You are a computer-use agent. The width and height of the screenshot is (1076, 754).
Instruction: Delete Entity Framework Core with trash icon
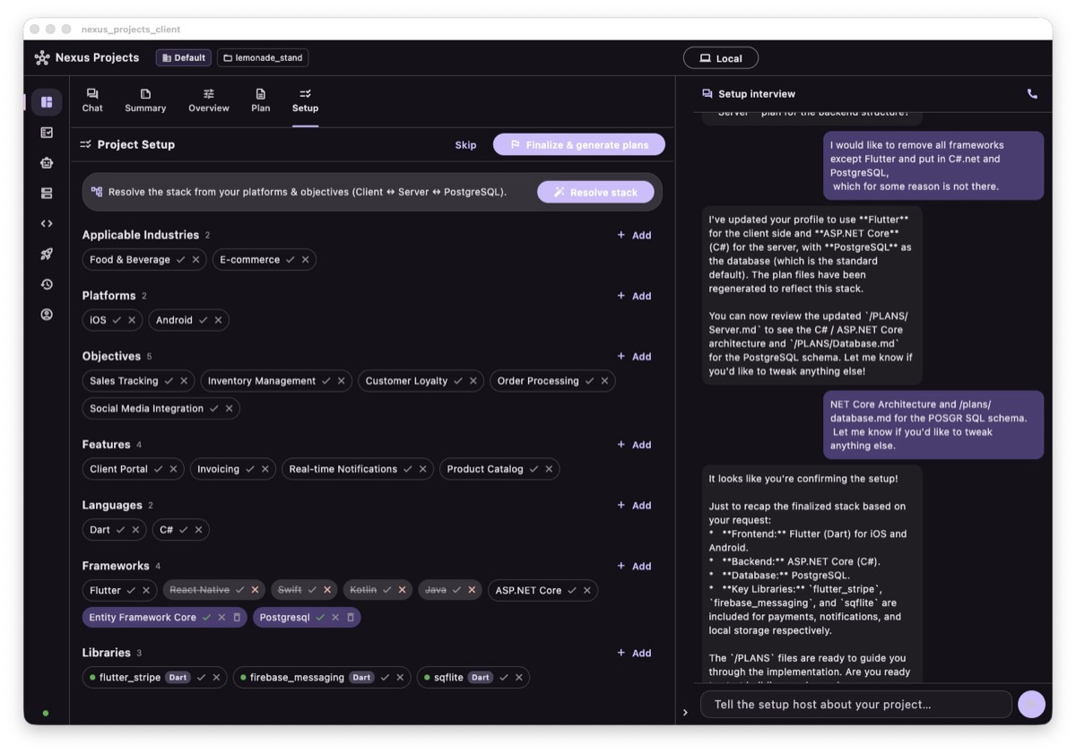tap(237, 618)
